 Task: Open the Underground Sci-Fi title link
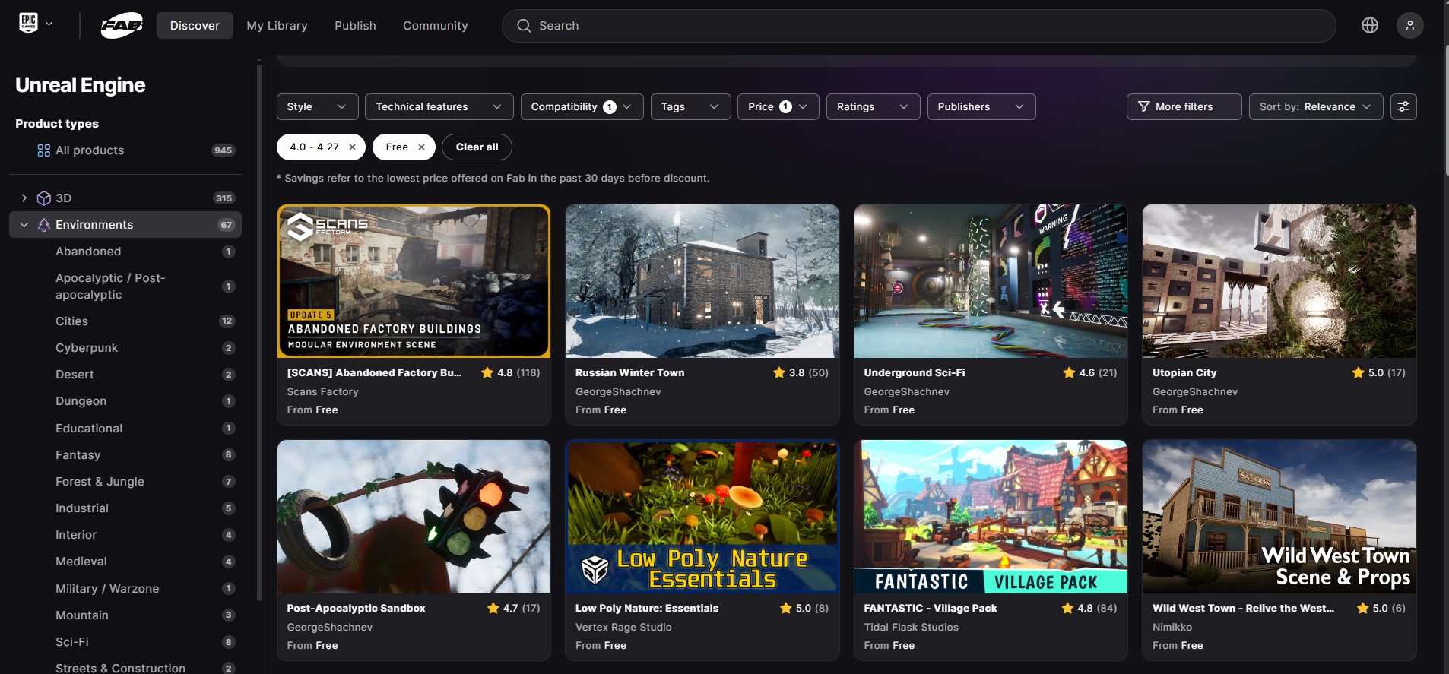click(914, 373)
